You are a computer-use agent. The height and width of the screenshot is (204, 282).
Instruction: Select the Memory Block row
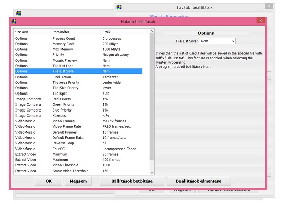(78, 44)
